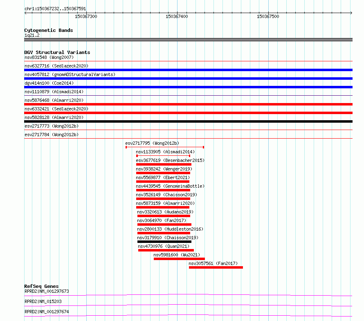Image resolution: width=364 pixels, height=321 pixels.
Task: Open variant nsv3179910 (Chaisson2019)
Action: [x=168, y=238]
